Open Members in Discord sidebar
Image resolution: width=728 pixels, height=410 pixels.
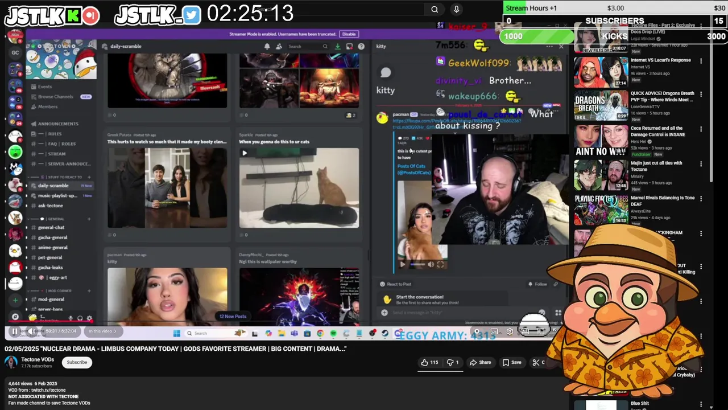pos(43,106)
